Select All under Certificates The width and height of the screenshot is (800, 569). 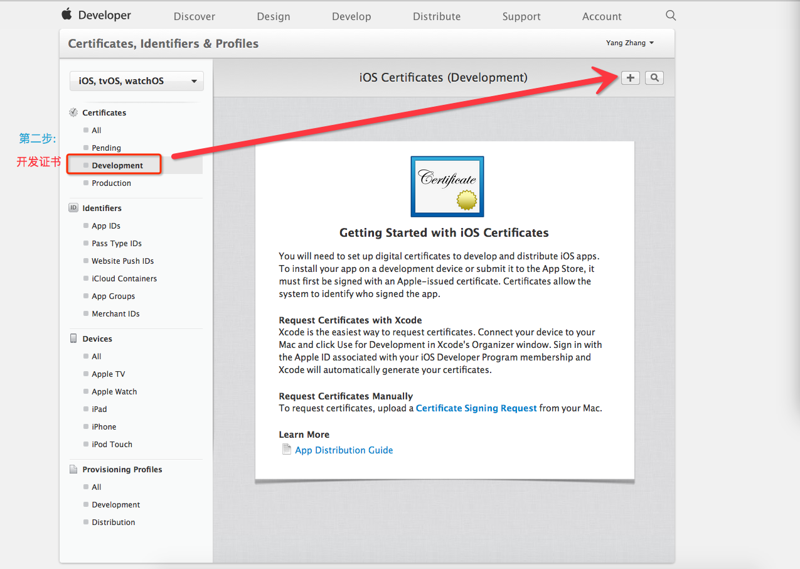coord(96,130)
